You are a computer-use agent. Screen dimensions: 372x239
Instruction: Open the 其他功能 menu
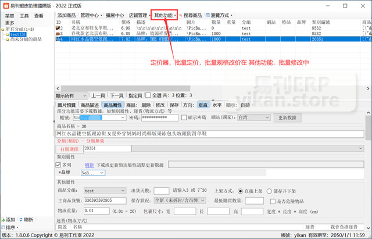click(x=163, y=15)
